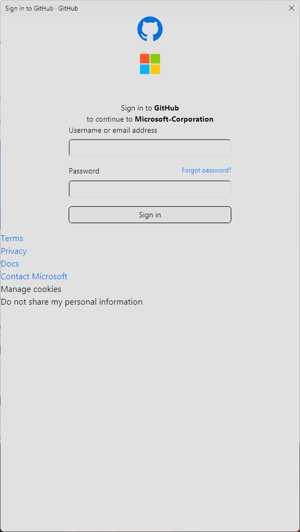Viewport: 300px width, 532px height.
Task: Click the Username or email address label
Action: (x=113, y=130)
